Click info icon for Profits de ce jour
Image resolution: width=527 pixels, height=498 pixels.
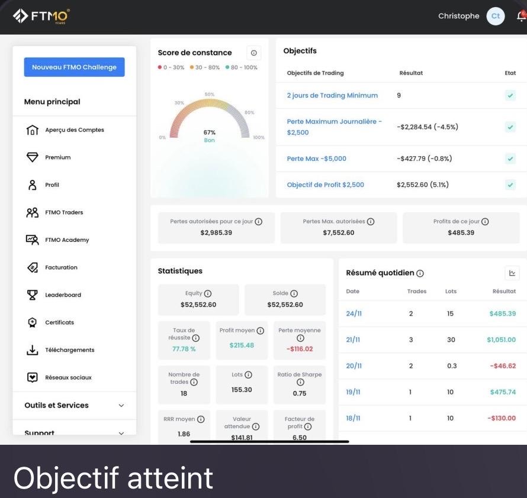[485, 222]
